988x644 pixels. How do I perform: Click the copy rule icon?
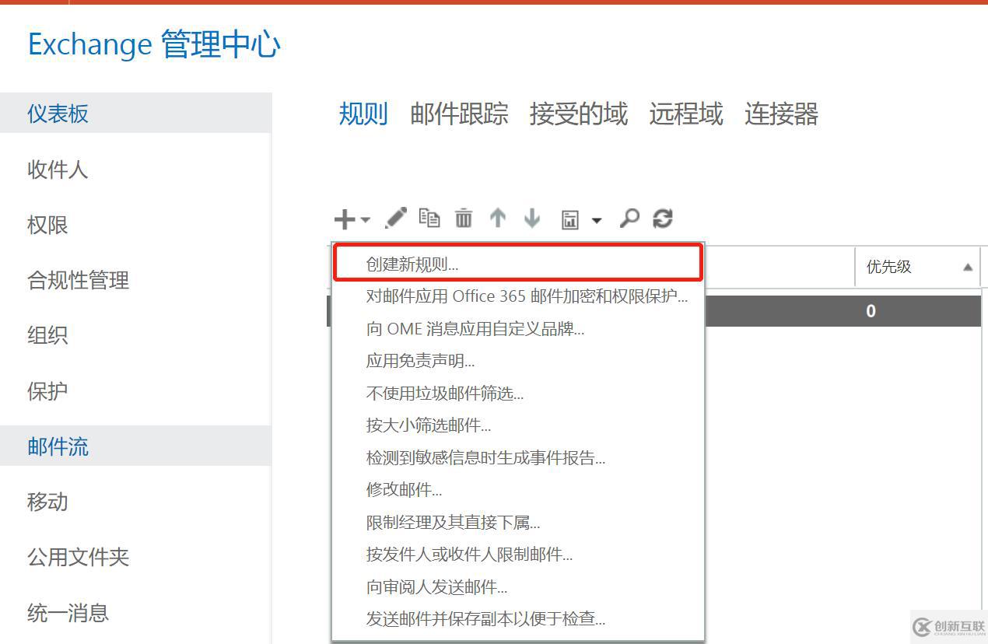[429, 218]
